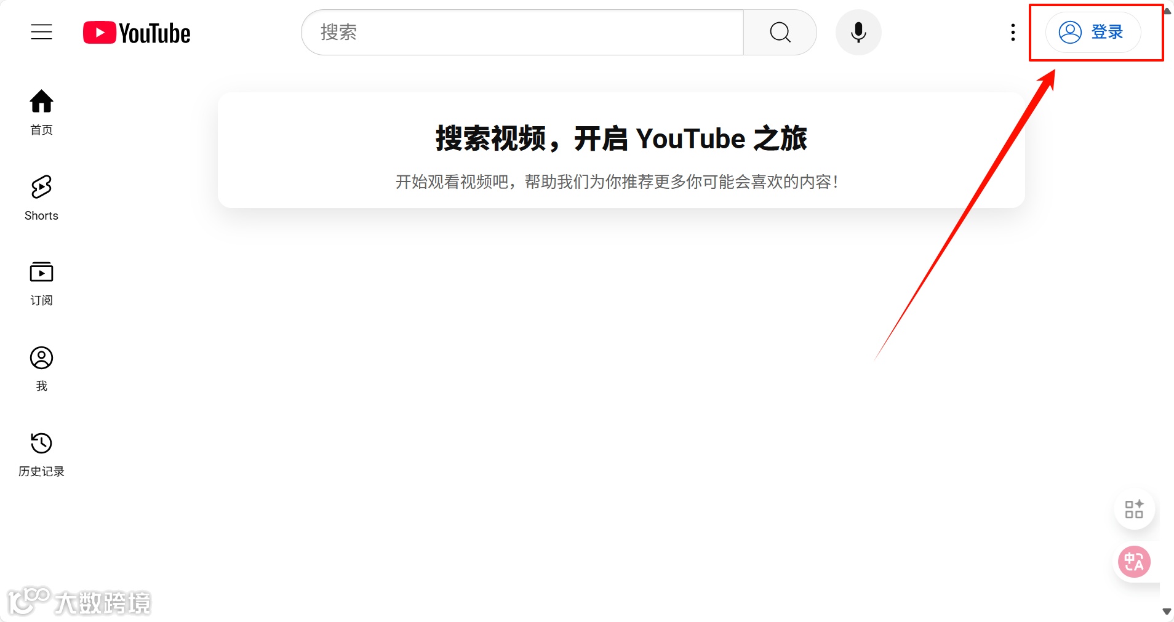Go to 首页 home in sidebar
Viewport: 1174px width, 622px height.
42,113
